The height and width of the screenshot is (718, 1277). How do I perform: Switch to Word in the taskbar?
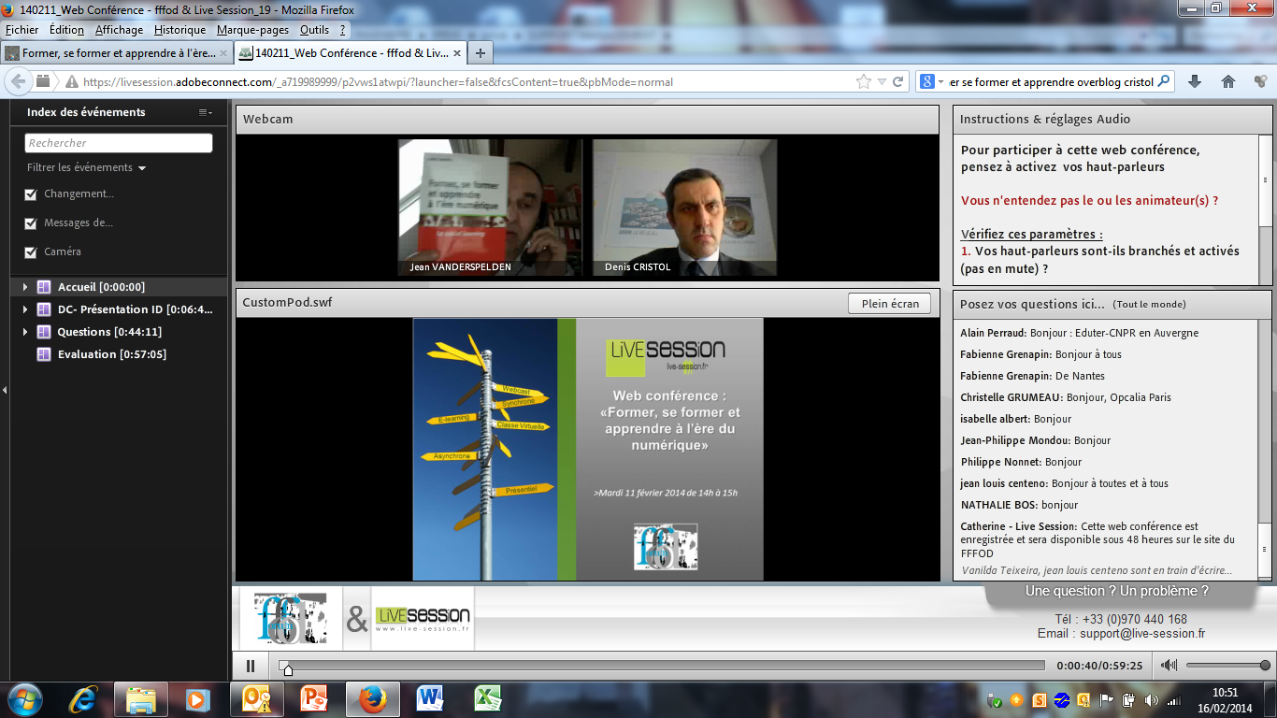tap(430, 699)
